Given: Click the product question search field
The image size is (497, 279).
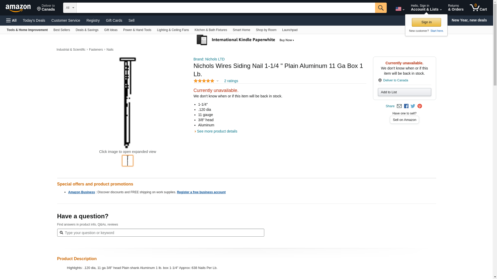Looking at the screenshot, I should click(163, 233).
